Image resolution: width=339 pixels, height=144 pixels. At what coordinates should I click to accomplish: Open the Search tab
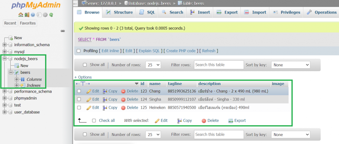(172, 12)
